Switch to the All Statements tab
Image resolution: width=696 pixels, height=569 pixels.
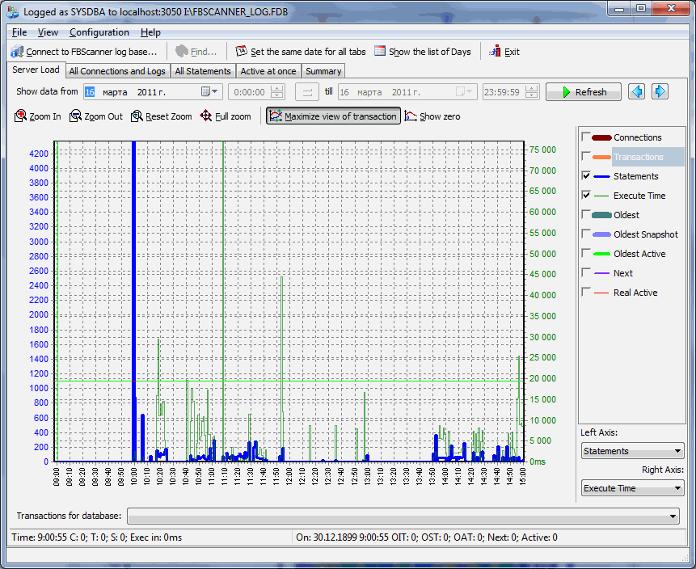203,71
